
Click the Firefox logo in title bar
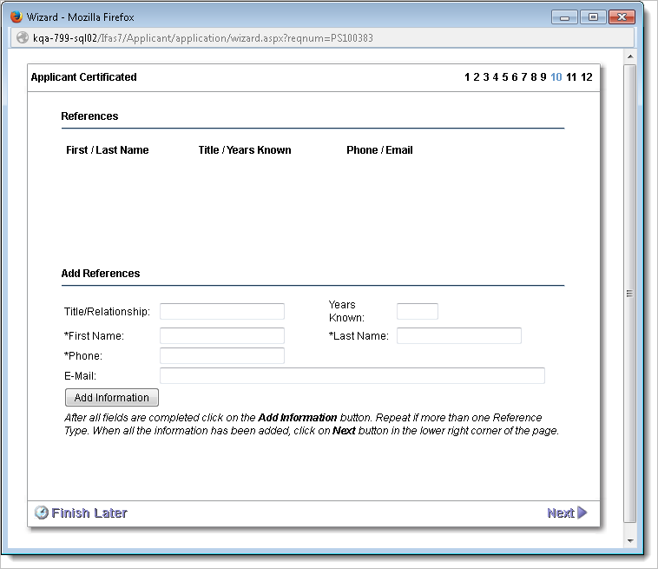16,17
